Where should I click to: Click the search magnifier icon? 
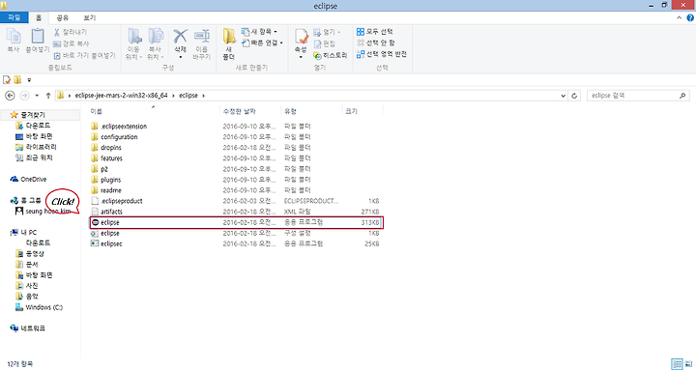pyautogui.click(x=682, y=96)
